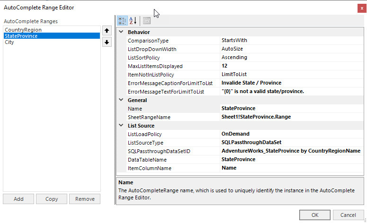Add a new AutoComplete range
The height and width of the screenshot is (223, 367).
(18, 199)
